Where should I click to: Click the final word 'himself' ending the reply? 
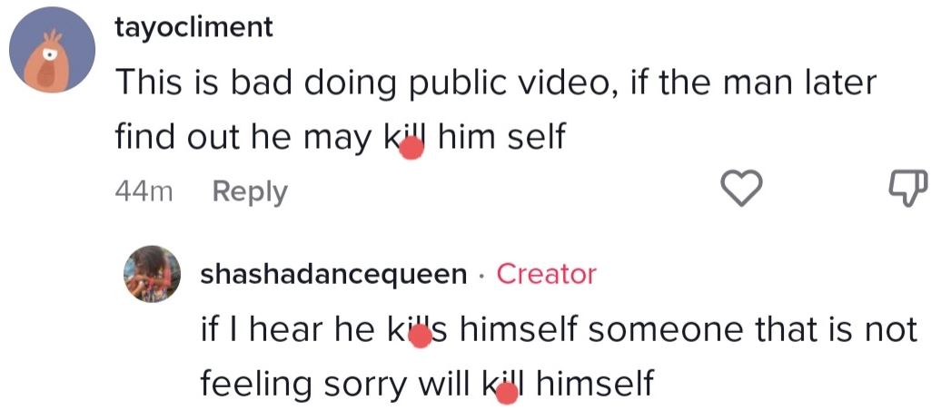595,383
